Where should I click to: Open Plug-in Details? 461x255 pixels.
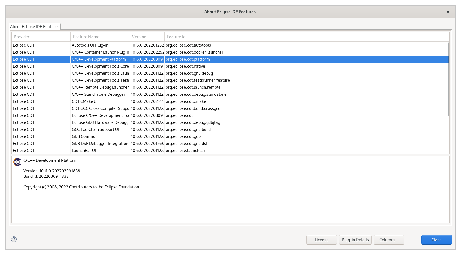(x=355, y=240)
